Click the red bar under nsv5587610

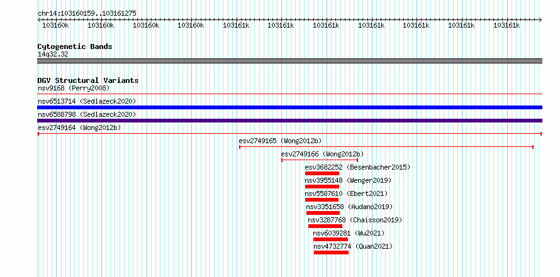tap(322, 200)
